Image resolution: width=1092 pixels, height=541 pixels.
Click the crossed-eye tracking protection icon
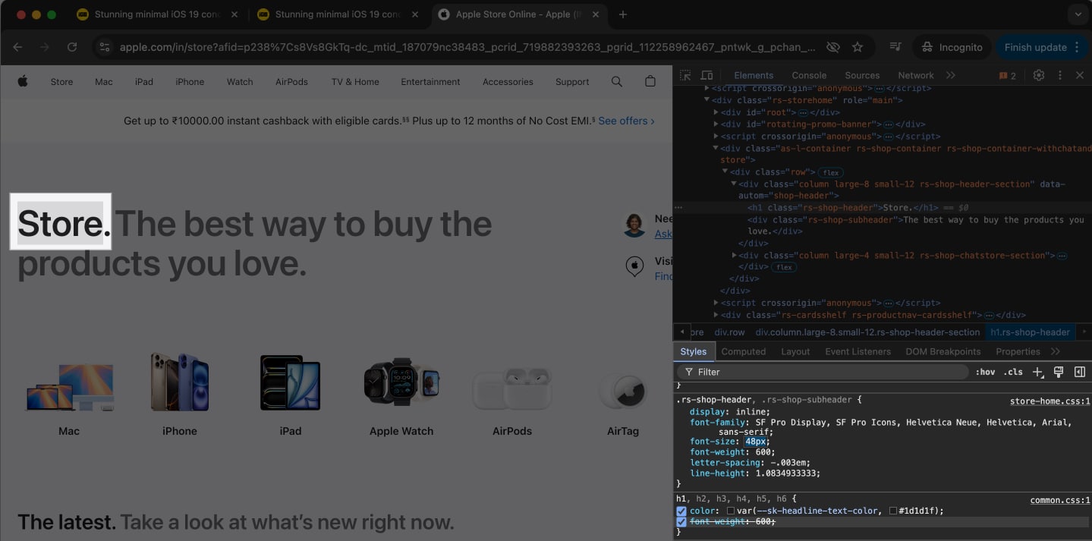(x=833, y=47)
